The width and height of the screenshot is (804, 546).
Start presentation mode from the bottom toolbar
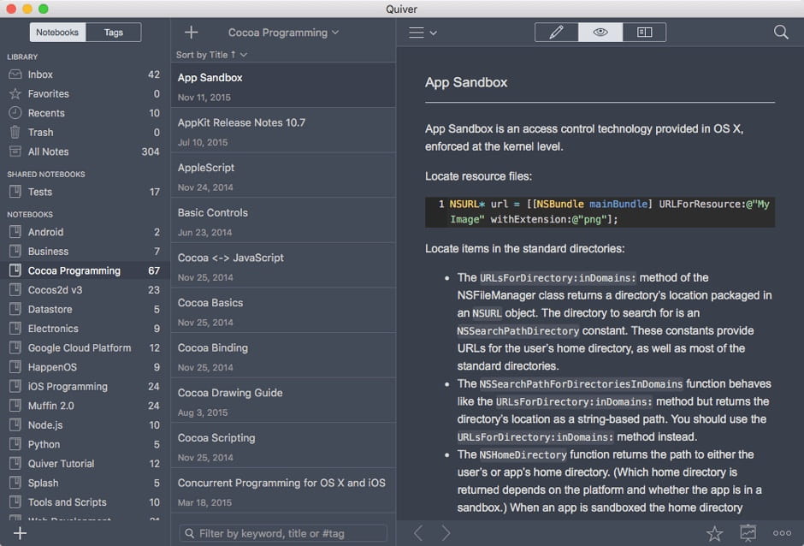pyautogui.click(x=748, y=532)
